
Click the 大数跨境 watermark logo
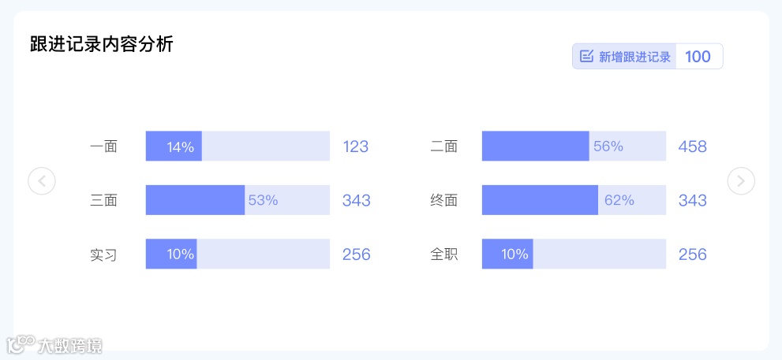(54, 344)
